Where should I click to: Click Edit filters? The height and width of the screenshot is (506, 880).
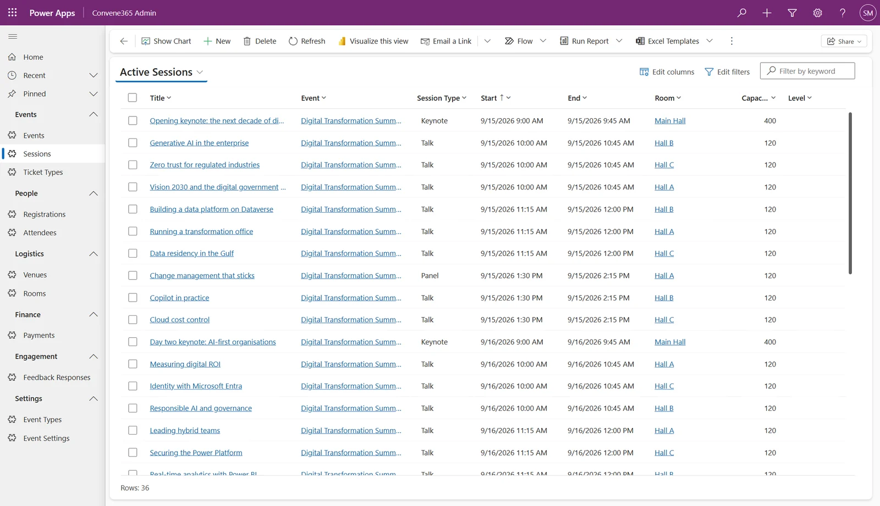tap(727, 72)
